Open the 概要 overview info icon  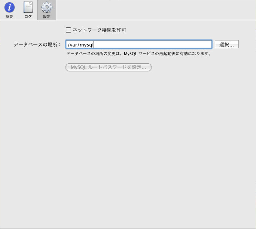click(x=9, y=7)
